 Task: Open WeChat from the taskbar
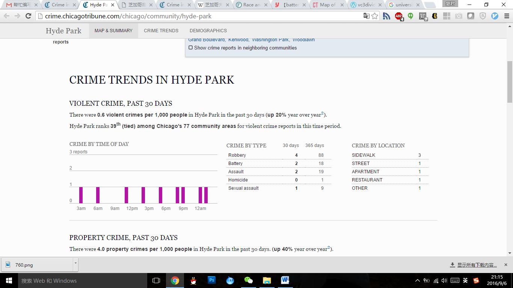click(x=248, y=280)
